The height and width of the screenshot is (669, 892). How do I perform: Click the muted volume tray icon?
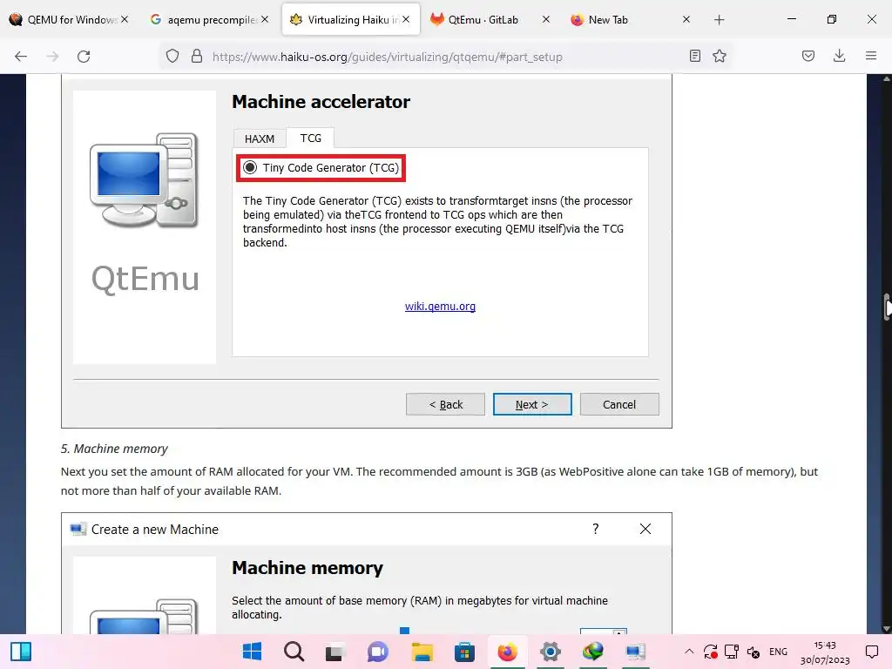753,652
